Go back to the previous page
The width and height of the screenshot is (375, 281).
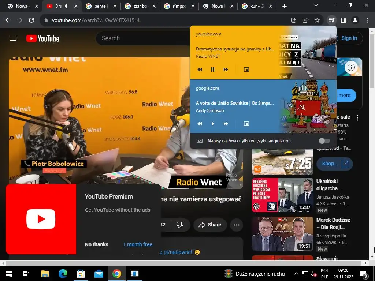coord(8,20)
